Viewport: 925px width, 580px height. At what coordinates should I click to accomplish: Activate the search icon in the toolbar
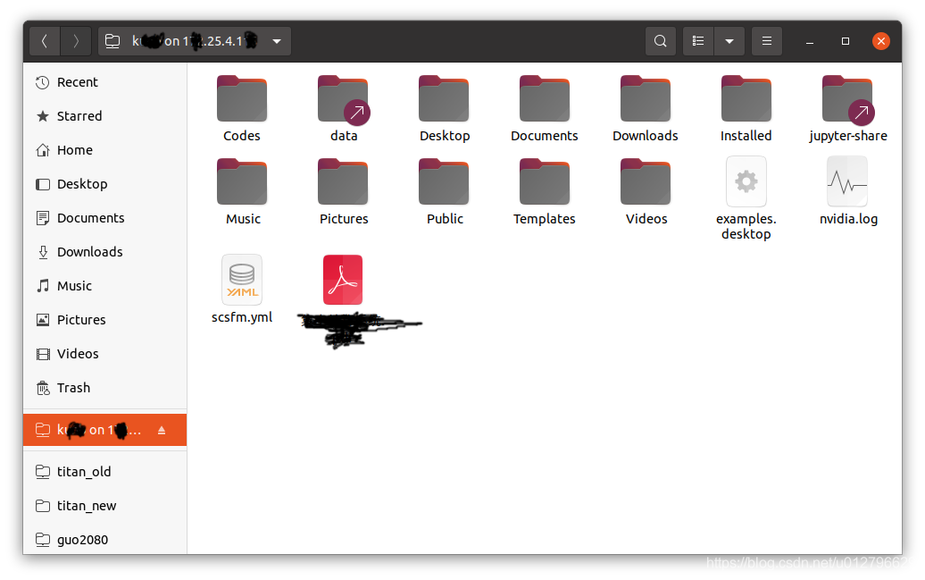661,40
